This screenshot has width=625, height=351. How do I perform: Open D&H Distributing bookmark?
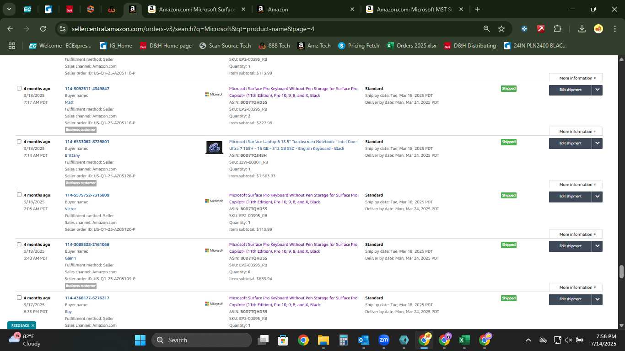[470, 46]
